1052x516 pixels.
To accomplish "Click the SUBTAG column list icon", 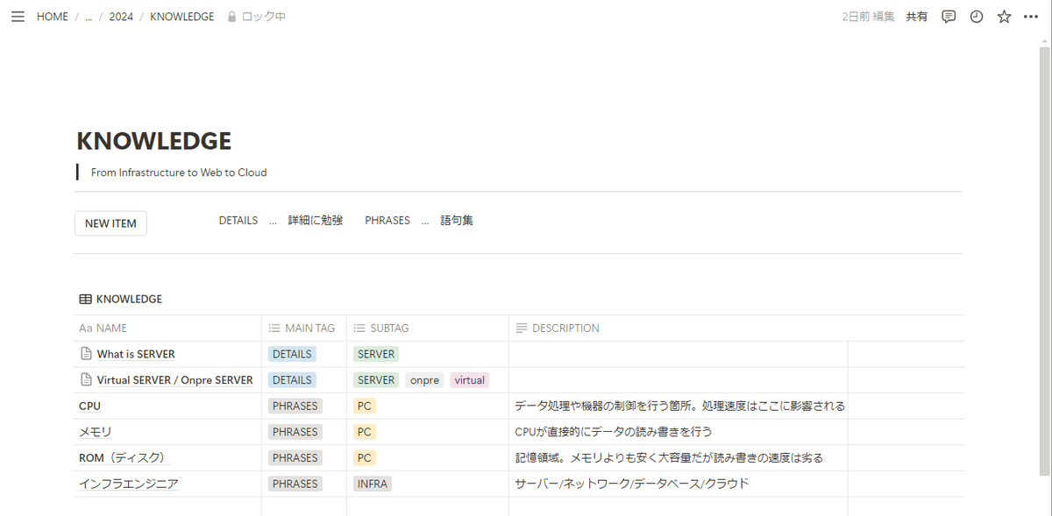I will point(359,329).
